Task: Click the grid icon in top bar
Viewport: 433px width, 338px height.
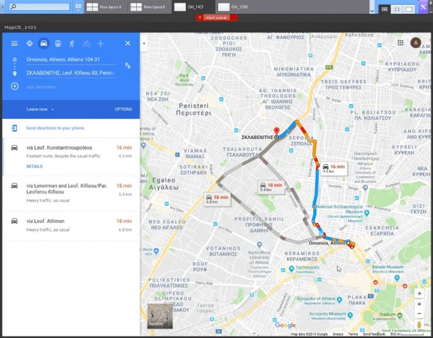Action: (397, 9)
